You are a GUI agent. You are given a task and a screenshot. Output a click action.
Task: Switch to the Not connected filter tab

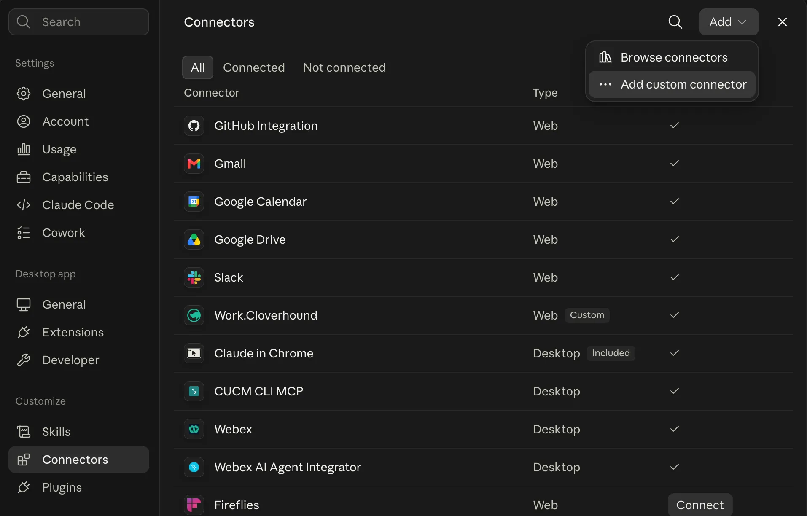pos(344,67)
